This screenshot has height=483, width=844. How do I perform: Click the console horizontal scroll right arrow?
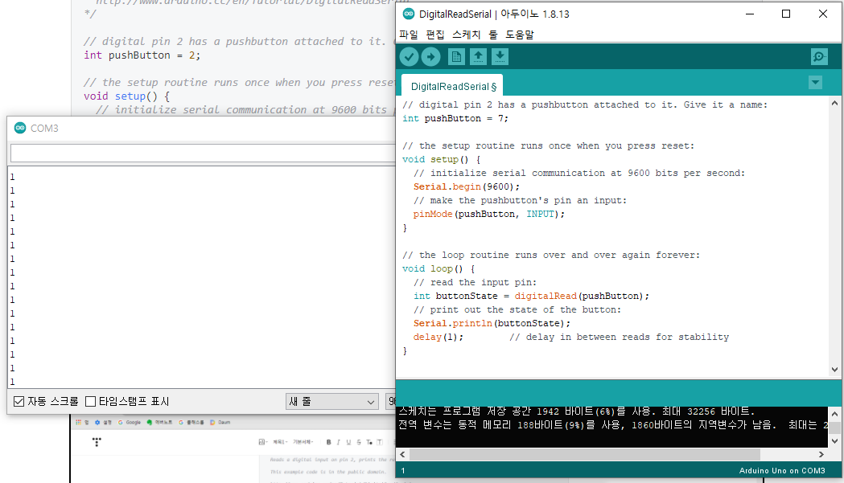point(821,455)
